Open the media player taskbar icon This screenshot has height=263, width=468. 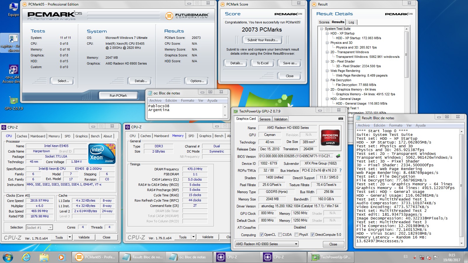pyautogui.click(x=61, y=257)
